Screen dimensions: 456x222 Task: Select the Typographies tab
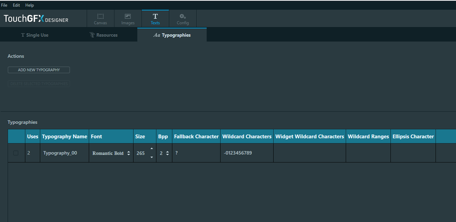tap(172, 35)
